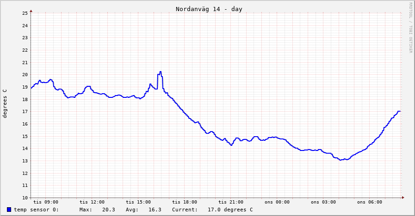This screenshot has height=216, width=415.
Task: Click the 'degrees C' vertical axis label
Action: pyautogui.click(x=5, y=103)
